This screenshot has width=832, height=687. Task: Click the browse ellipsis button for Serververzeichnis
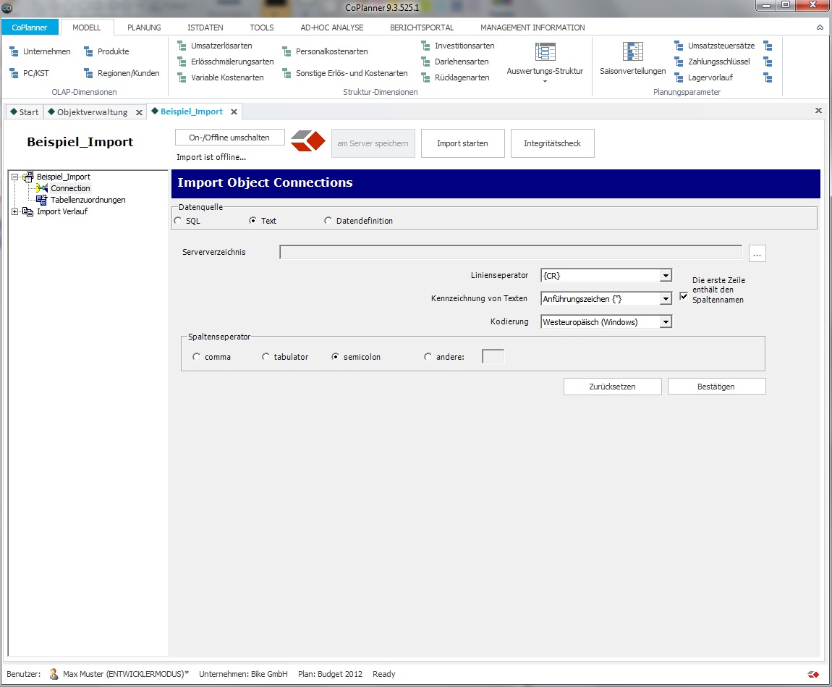click(757, 254)
